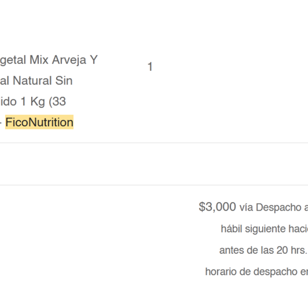This screenshot has height=308, width=308.
Task: Click the word 'Despacho' next to the $3,000
Action: click(279, 208)
